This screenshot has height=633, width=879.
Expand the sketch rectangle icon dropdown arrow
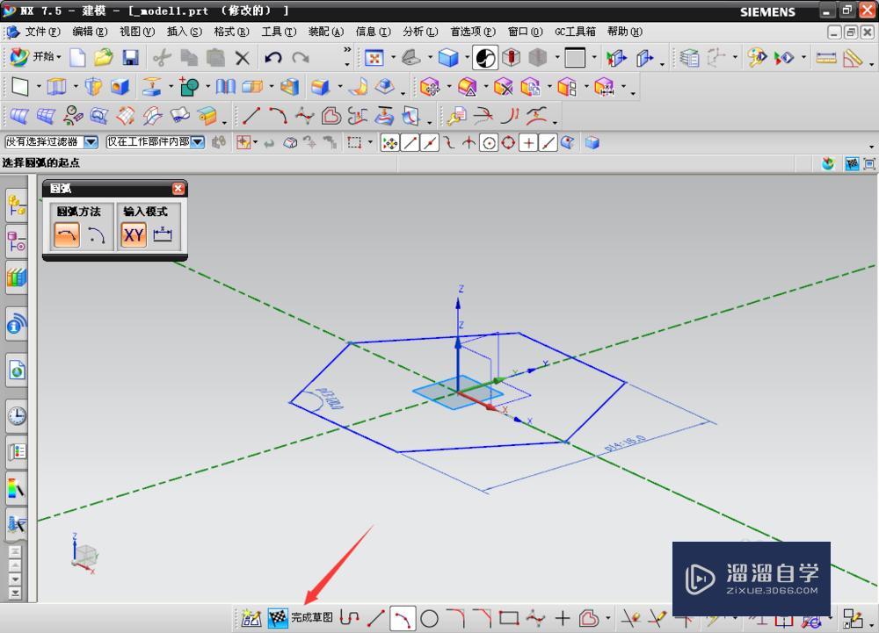pyautogui.click(x=39, y=87)
